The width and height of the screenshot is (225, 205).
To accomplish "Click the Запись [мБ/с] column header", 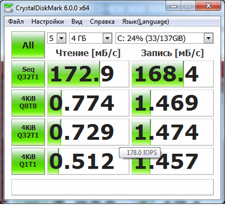I will tap(172, 53).
